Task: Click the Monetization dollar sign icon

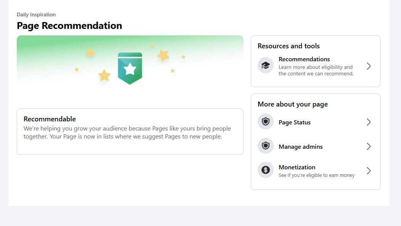Action: [x=265, y=170]
